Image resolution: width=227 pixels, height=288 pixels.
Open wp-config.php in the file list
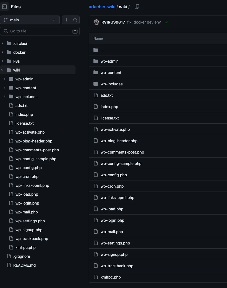(x=114, y=175)
